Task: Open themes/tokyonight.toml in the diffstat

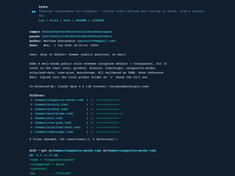Action: pos(54,132)
